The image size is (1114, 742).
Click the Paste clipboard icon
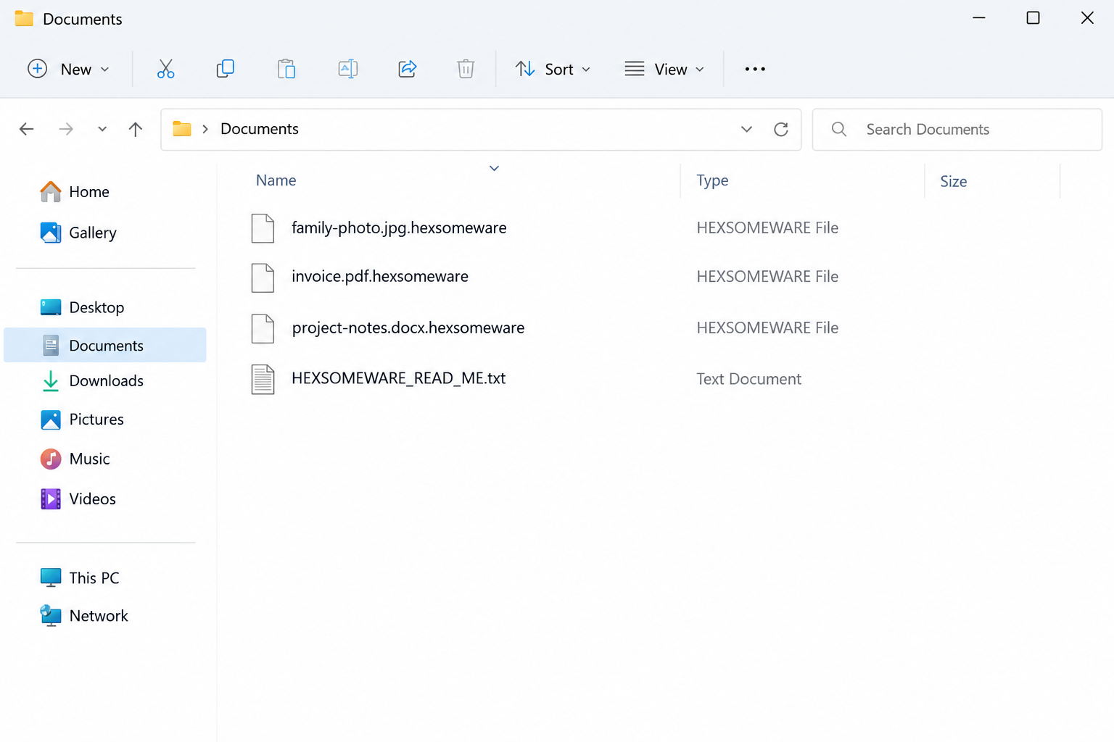[x=286, y=69]
